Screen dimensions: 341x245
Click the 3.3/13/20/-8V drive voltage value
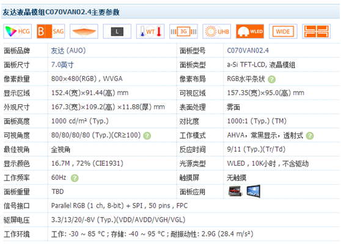click(118, 219)
